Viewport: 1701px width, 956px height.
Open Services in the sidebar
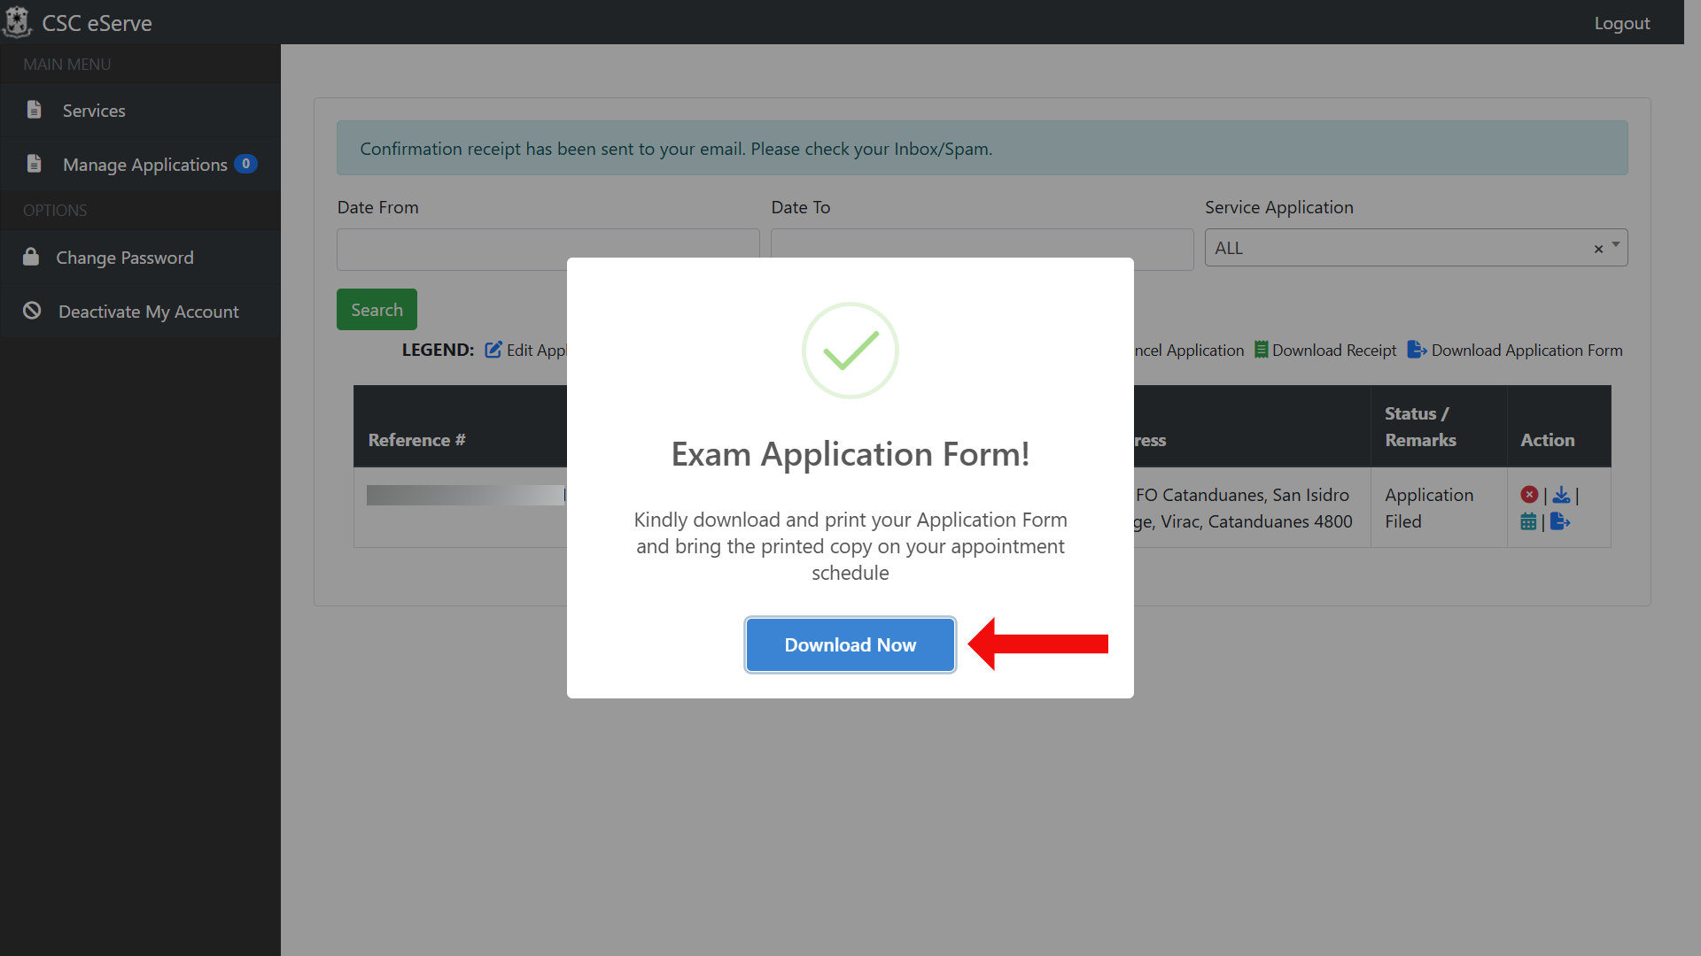(x=140, y=111)
